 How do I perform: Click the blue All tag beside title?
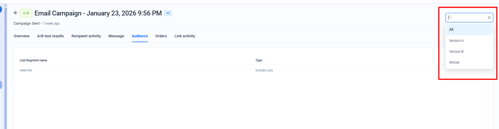pos(168,13)
